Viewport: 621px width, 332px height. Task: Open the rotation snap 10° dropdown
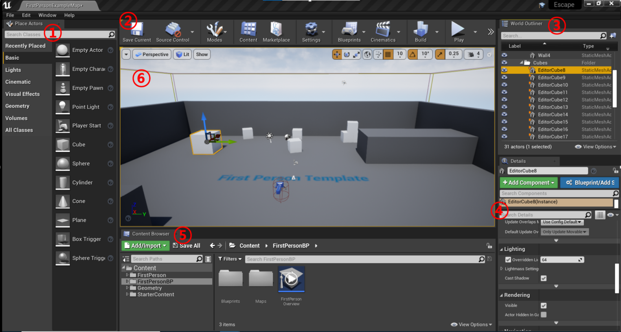click(x=425, y=54)
